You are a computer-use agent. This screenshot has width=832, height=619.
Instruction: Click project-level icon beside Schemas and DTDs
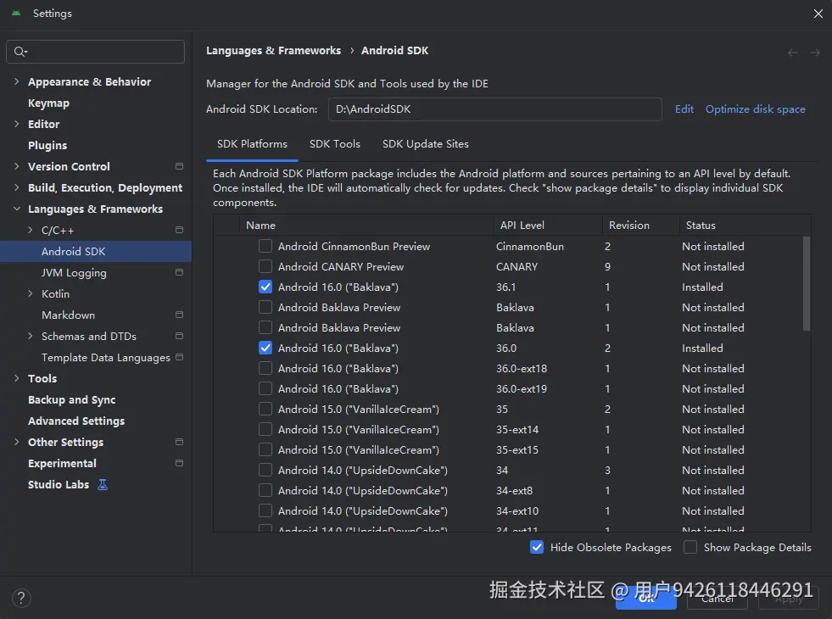coord(179,337)
